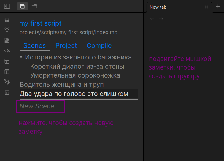224x161 pixels.
Task: Click the upper table layout icon
Action: [7, 61]
